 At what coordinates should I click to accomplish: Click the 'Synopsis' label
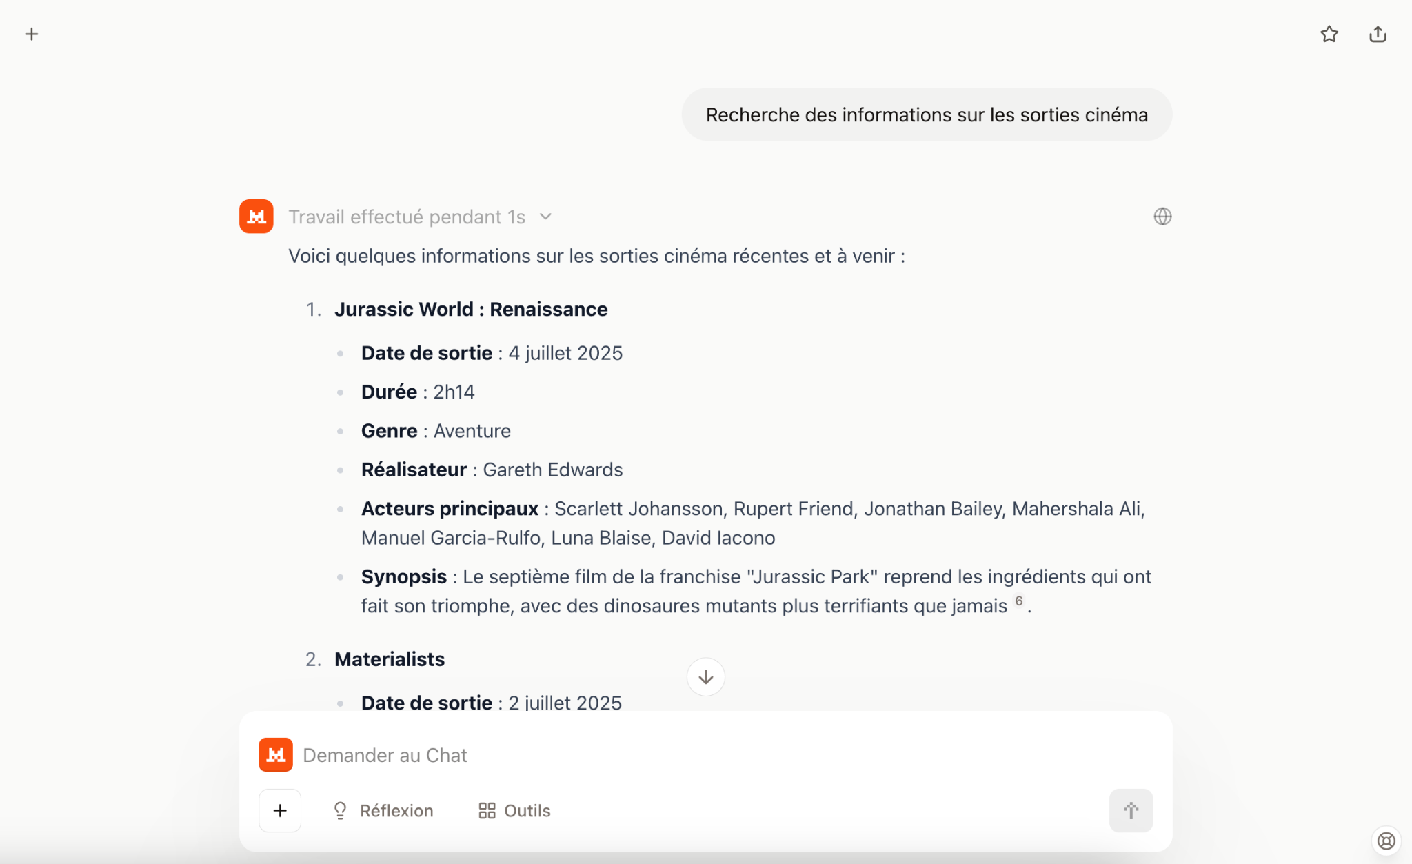(x=404, y=576)
